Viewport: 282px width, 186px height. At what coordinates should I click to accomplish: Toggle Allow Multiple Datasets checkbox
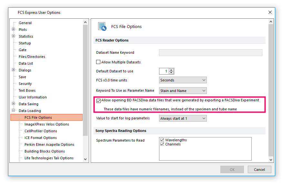[x=98, y=62]
